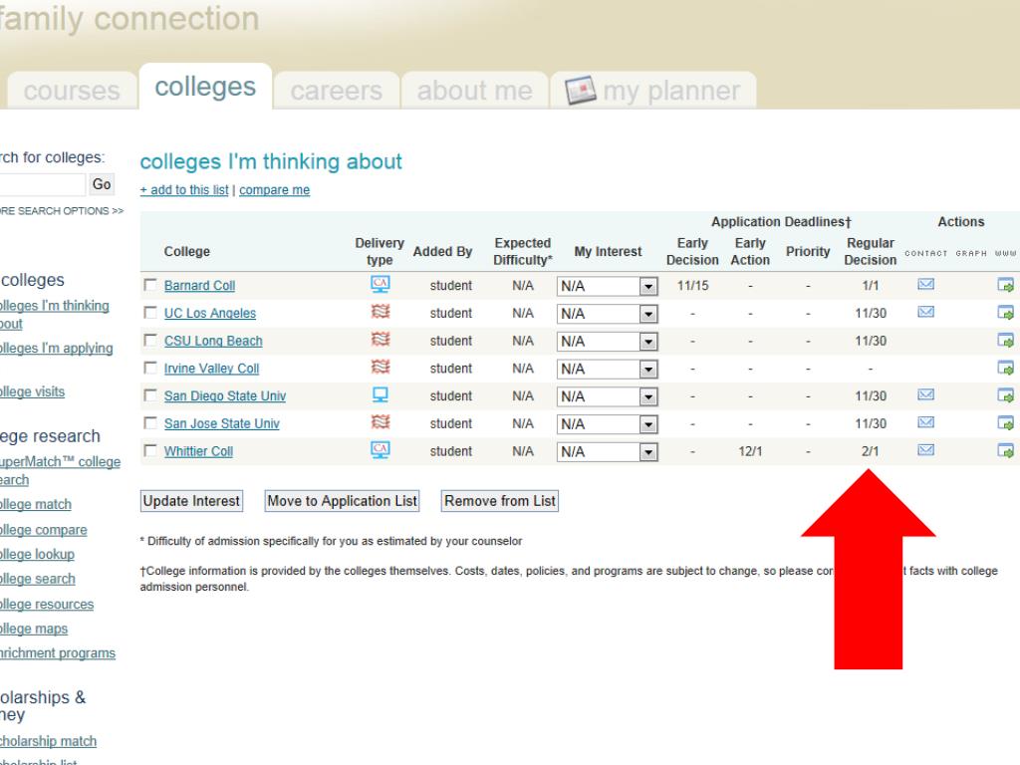The image size is (1020, 765).
Task: Open delivery type icon for CSU Long Beach
Action: (380, 340)
